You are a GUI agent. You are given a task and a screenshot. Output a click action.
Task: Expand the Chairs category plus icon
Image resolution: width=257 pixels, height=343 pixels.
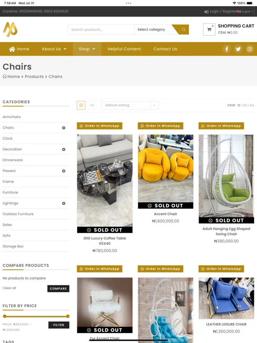(64, 128)
